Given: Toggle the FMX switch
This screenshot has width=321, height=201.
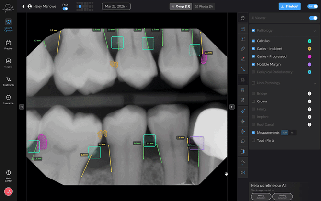Looking at the screenshot, I should point(65,9).
